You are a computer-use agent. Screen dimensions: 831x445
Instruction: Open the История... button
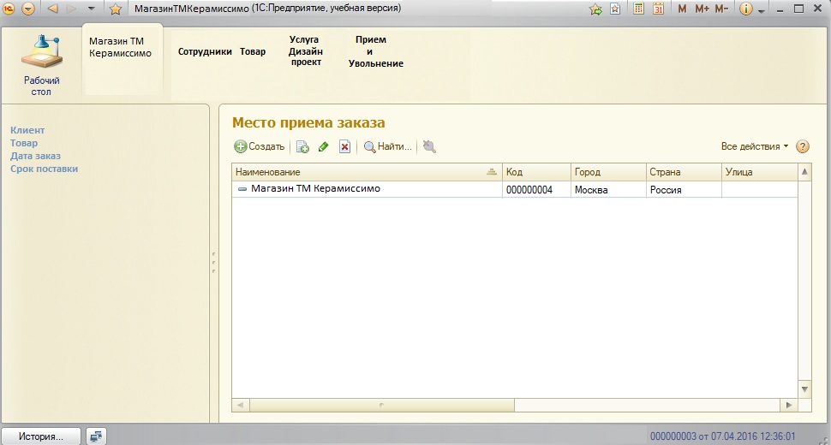(41, 436)
